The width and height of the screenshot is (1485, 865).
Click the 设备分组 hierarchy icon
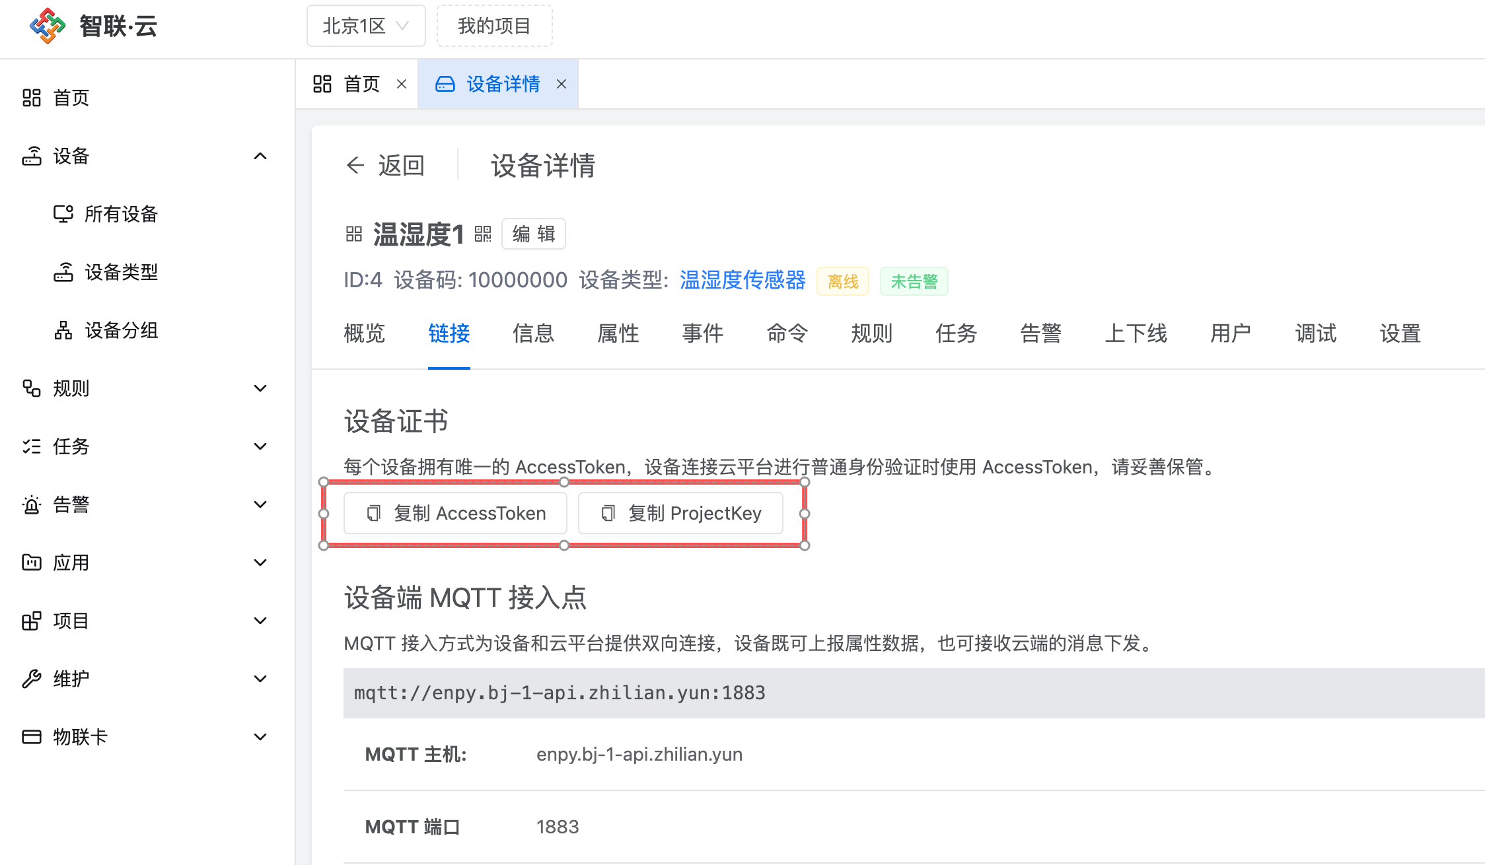(x=63, y=330)
